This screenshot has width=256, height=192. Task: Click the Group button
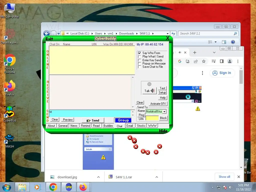click(x=123, y=120)
